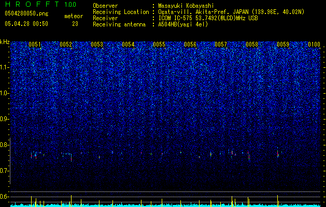The width and height of the screenshot is (326, 207).
Task: Click the A504HB(yagi 4el) antenna value
Action: [x=183, y=24]
